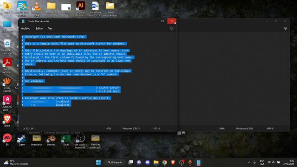
Task: Open the Recycle Bin desktop icon
Action: pos(7,46)
